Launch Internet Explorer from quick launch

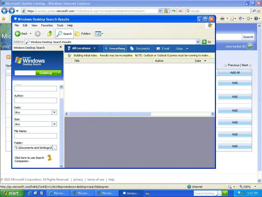click(30, 193)
